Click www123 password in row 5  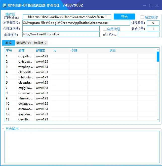click(x=42, y=77)
